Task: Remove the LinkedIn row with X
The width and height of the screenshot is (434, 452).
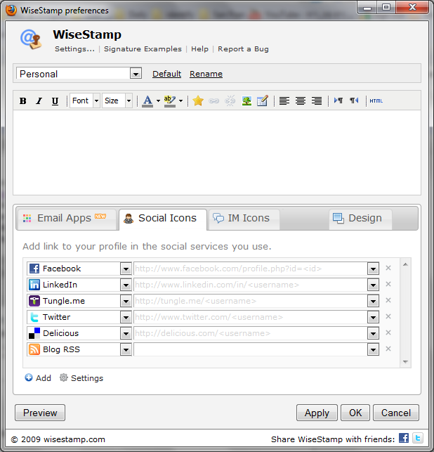Action: click(x=388, y=284)
